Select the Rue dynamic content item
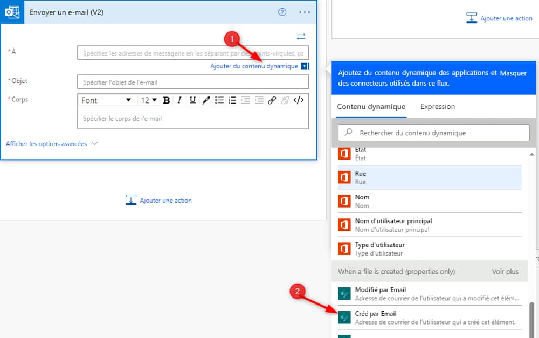This screenshot has width=539, height=338. (x=430, y=177)
